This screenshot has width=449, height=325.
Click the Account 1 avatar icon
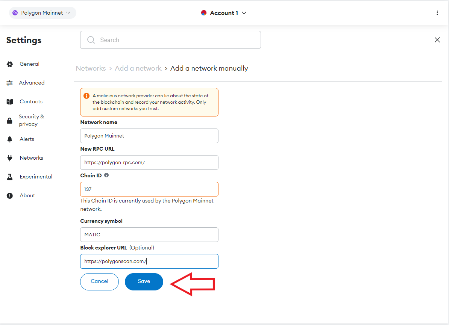(204, 13)
